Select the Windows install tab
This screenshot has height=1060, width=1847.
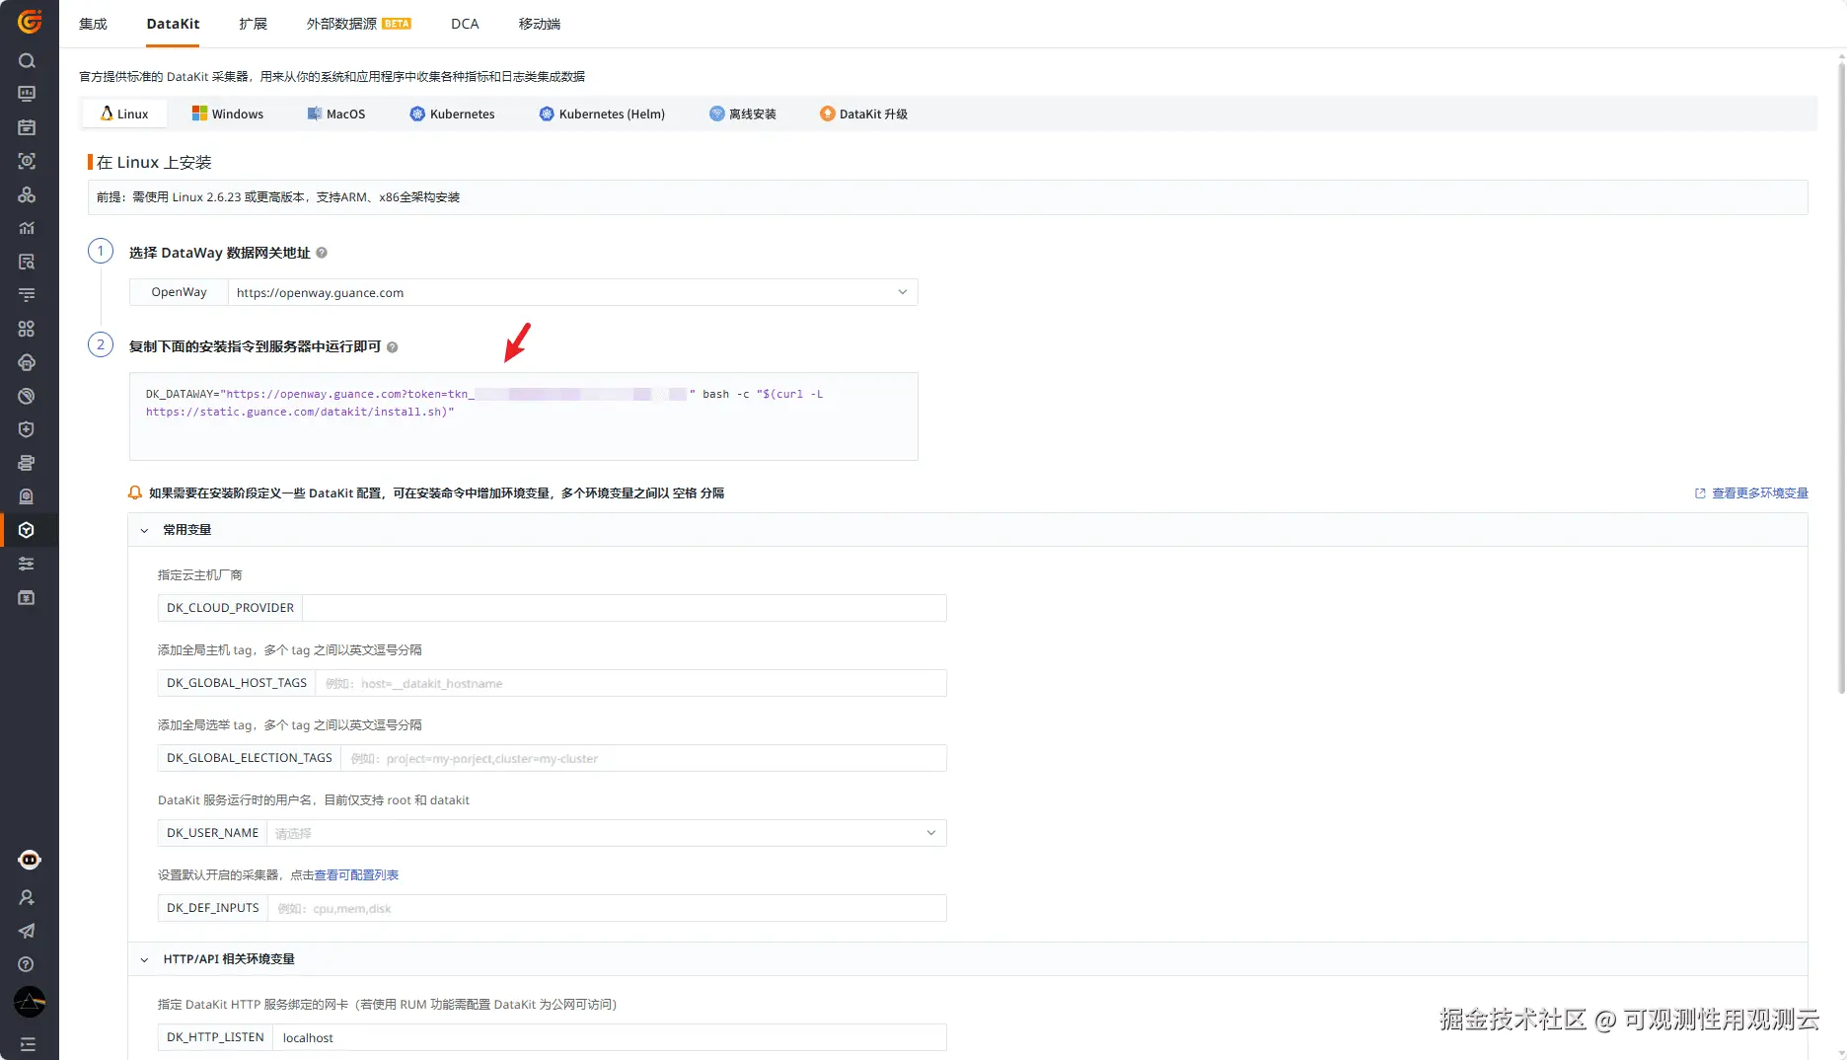tap(228, 114)
